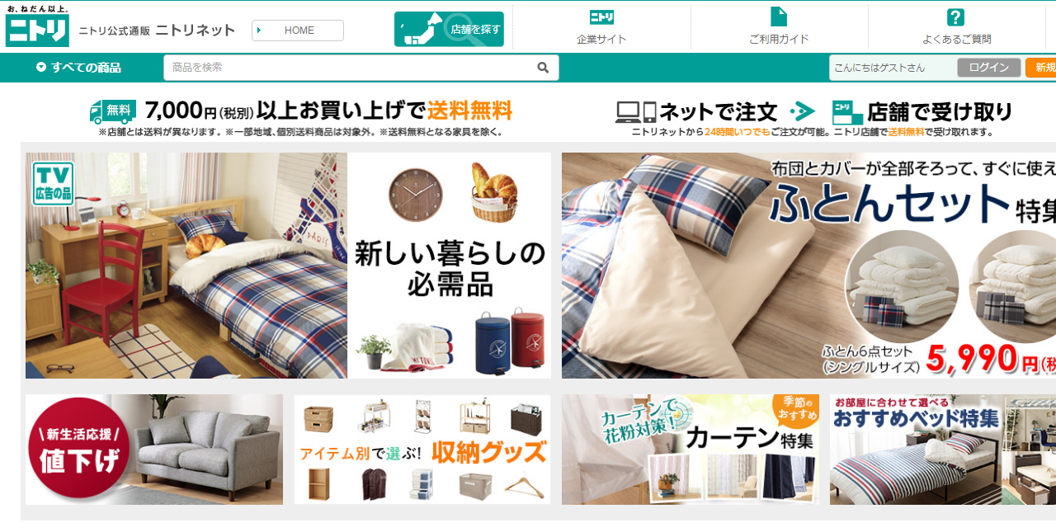
Task: Open the FAQ question mark icon
Action: (955, 17)
